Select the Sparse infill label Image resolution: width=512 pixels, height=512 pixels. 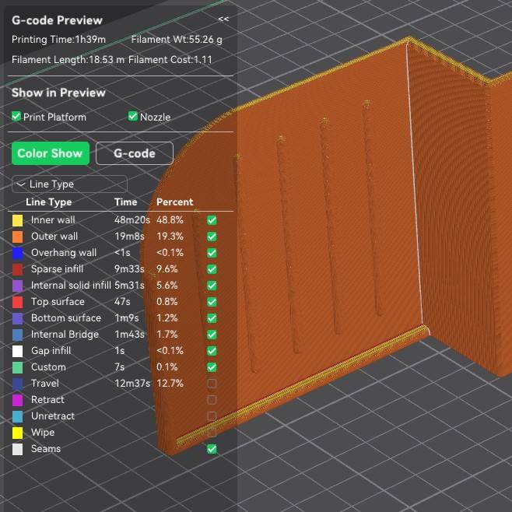[x=57, y=268]
